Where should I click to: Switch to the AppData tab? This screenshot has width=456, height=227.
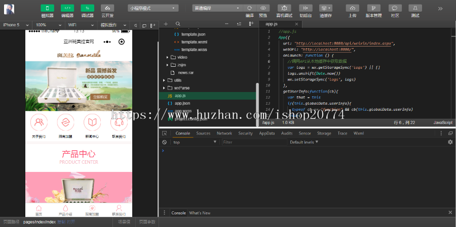[267, 133]
